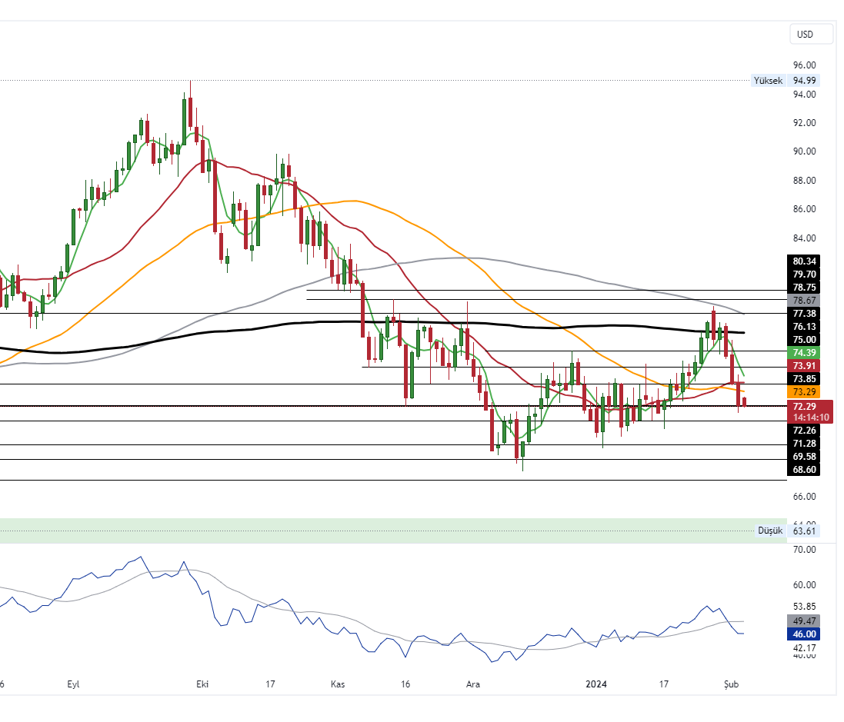Click the red 72.29 current price label
Screen dimensions: 844x722
pos(804,406)
